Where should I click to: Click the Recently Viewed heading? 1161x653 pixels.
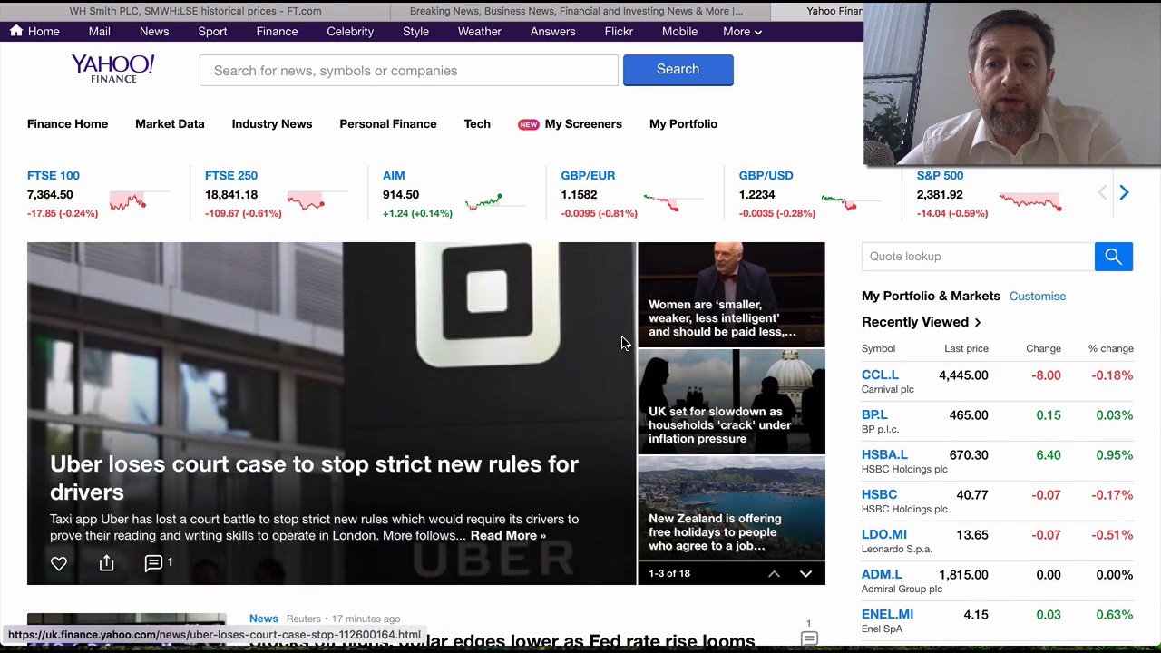915,322
